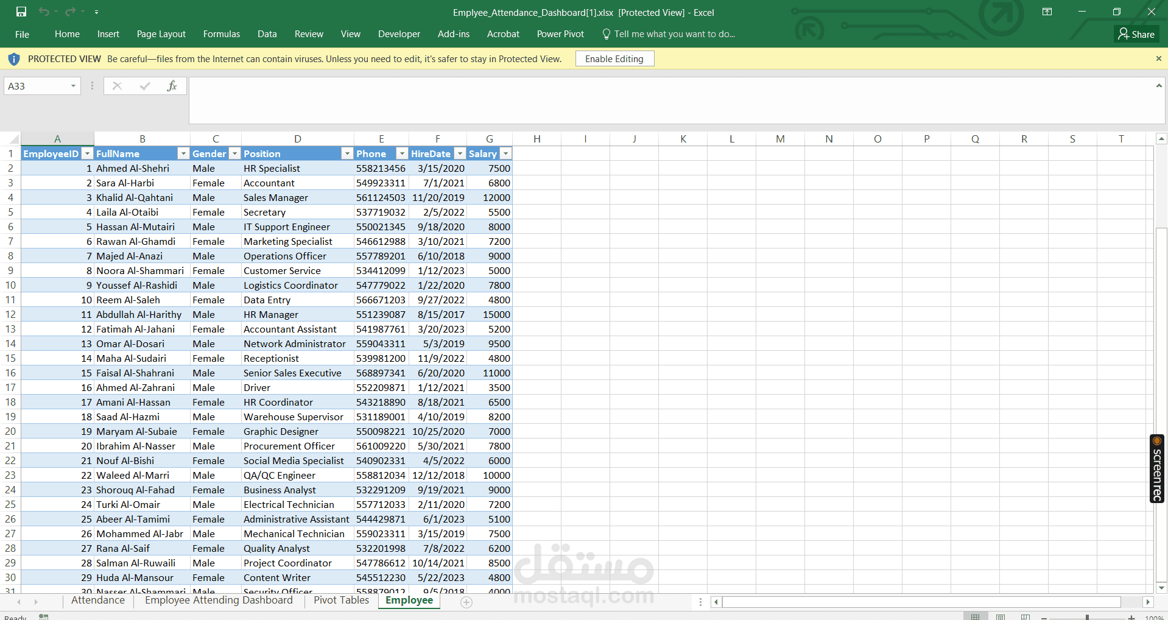
Task: Click the vertical scrollbar up arrow
Action: pyautogui.click(x=1161, y=139)
